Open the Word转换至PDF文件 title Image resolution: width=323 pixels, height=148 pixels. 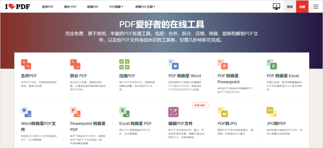pos(38,127)
